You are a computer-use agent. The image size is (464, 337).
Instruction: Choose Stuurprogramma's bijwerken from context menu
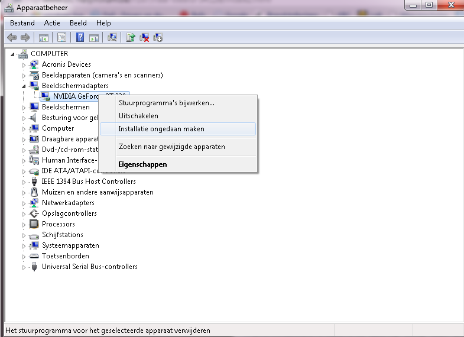[166, 103]
